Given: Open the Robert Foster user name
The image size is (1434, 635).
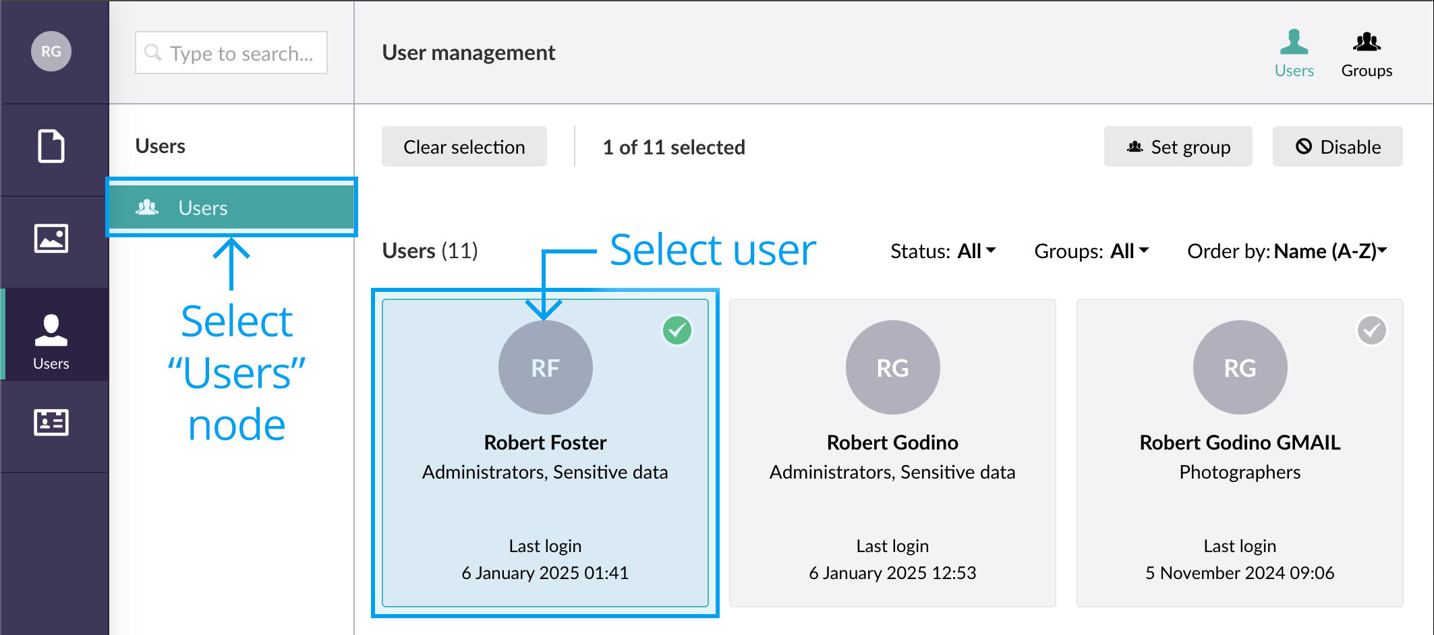Looking at the screenshot, I should [545, 442].
